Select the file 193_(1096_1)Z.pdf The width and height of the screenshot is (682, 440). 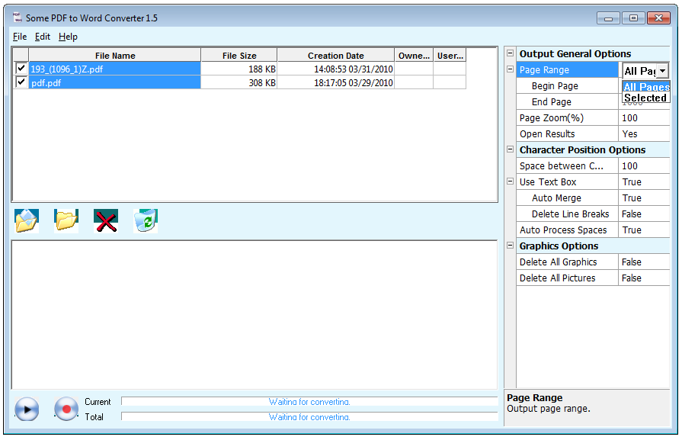115,69
